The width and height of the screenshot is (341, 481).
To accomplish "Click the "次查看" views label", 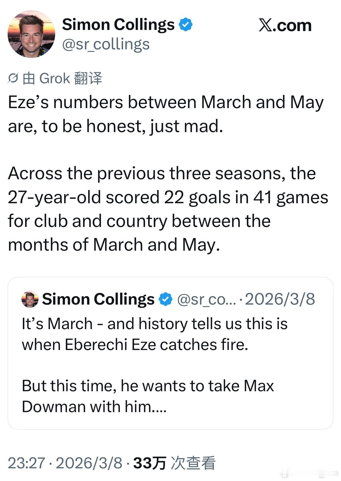I will pyautogui.click(x=193, y=463).
